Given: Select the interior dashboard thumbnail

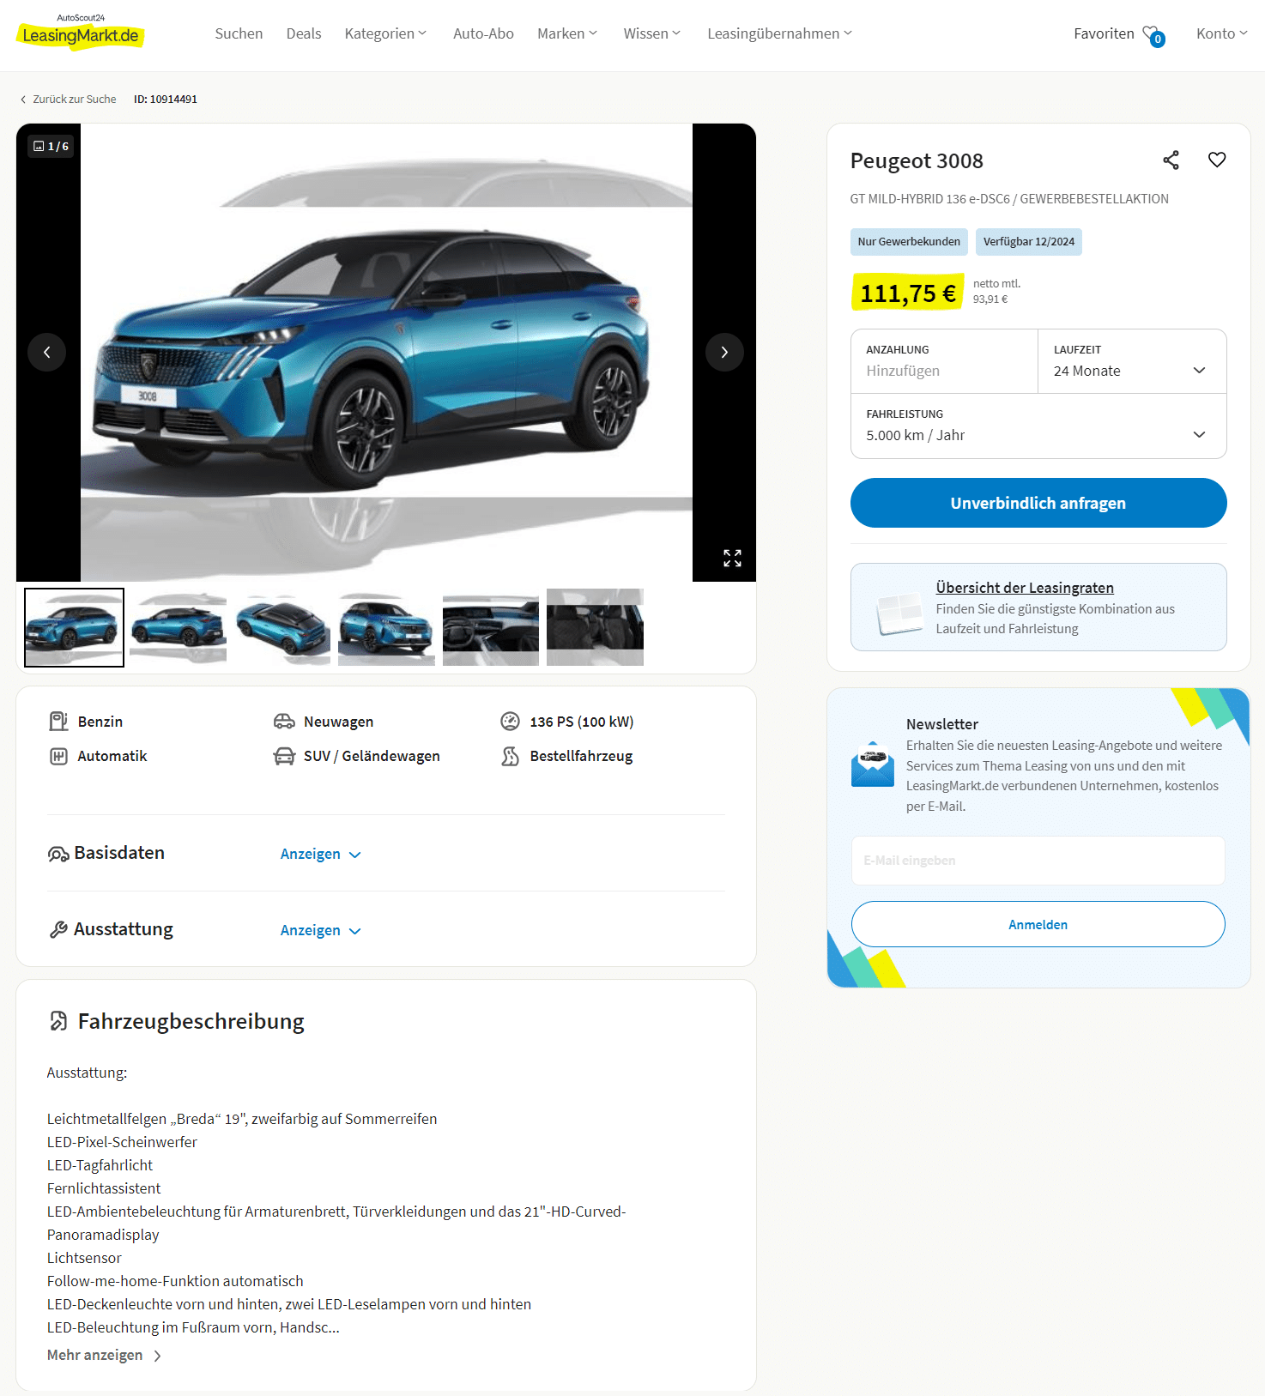Looking at the screenshot, I should [x=491, y=627].
